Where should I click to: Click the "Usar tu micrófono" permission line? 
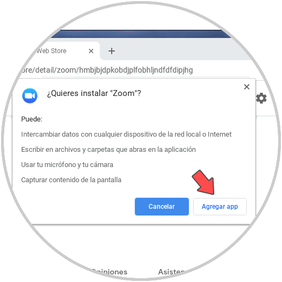coord(67,165)
